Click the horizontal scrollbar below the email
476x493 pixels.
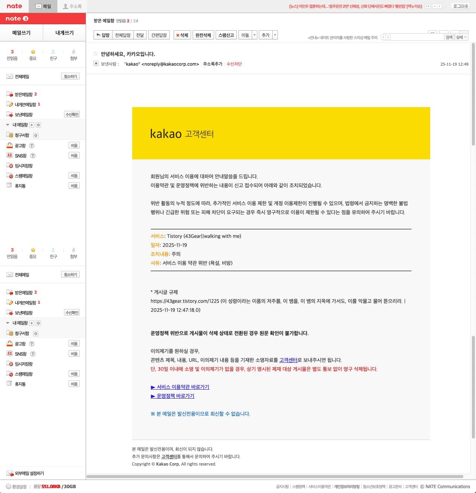[x=275, y=477]
